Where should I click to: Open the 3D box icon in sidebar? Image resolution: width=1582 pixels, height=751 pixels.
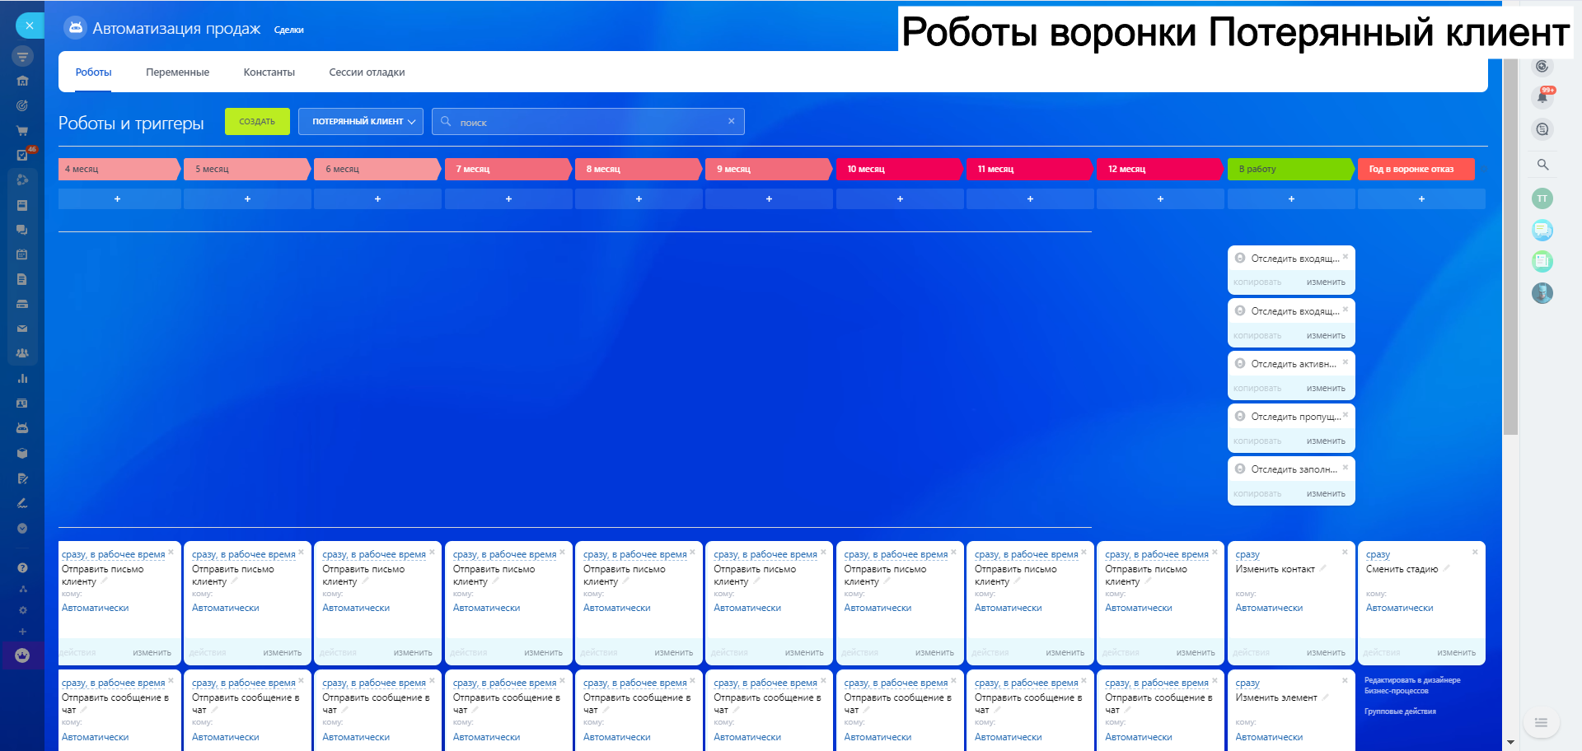point(22,453)
